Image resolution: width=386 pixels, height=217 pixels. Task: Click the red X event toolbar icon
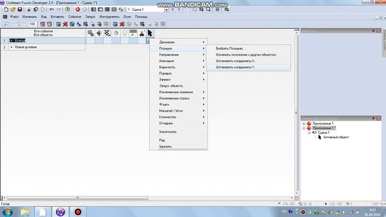(65, 24)
